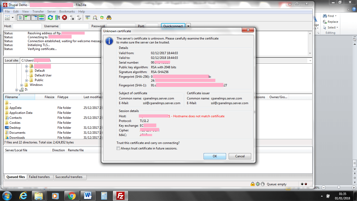The width and height of the screenshot is (357, 201).
Task: Expand the Windows folder in local tree
Action: 22,85
